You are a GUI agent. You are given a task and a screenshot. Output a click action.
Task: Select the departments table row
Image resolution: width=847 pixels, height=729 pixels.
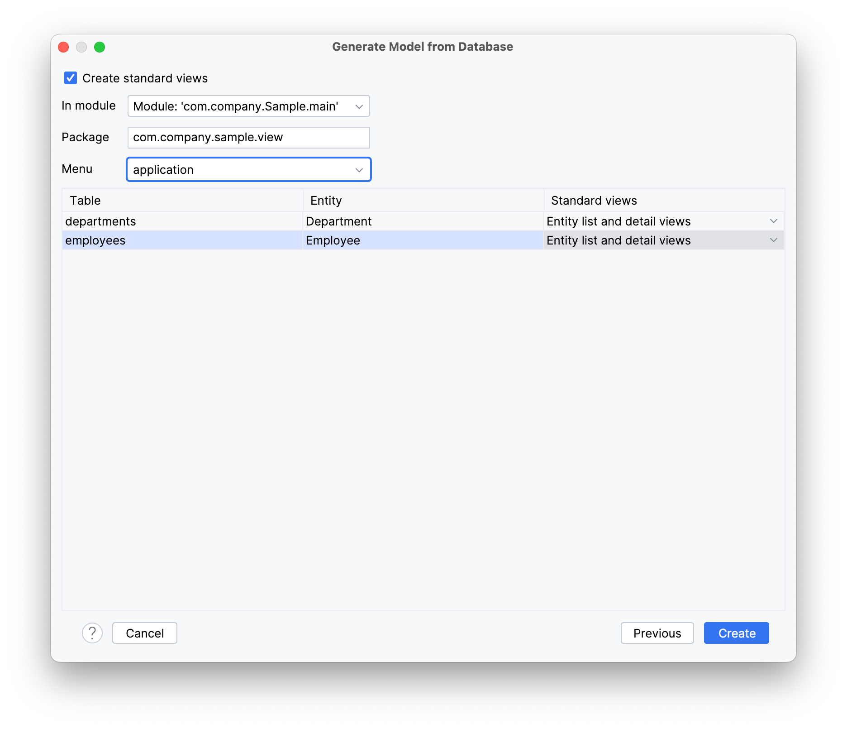[x=423, y=221]
